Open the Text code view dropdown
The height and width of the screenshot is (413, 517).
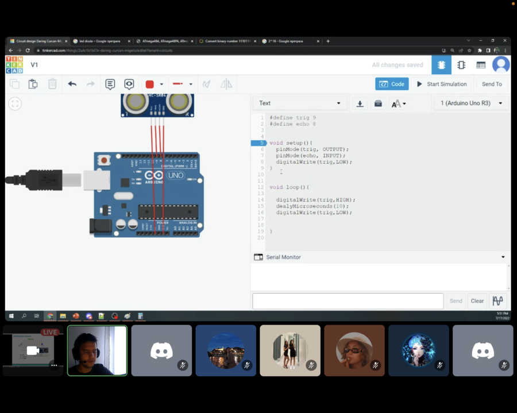point(299,103)
